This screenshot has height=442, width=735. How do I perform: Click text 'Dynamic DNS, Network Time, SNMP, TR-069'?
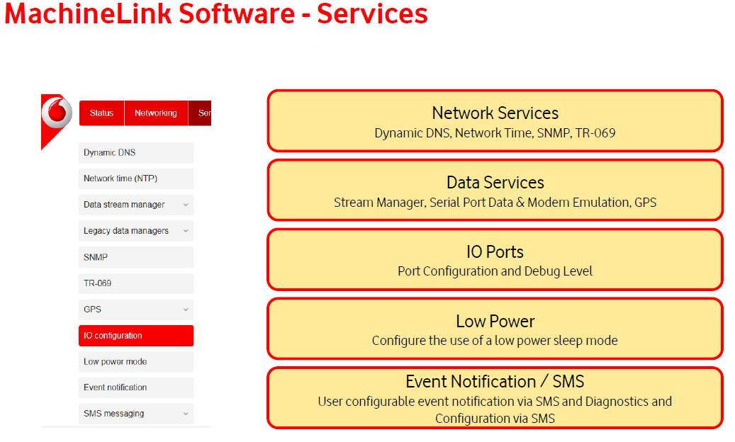[495, 133]
